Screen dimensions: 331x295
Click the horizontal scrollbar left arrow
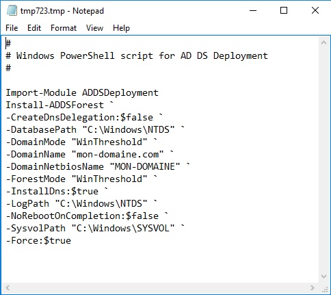[x=8, y=287]
